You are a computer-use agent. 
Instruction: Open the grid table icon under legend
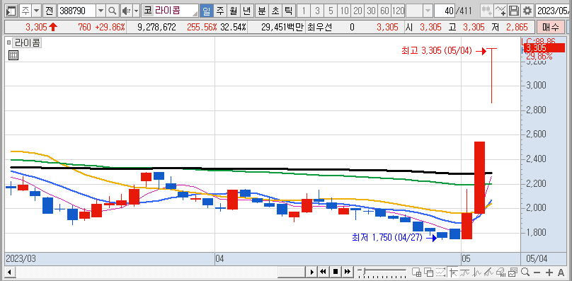tap(13, 55)
